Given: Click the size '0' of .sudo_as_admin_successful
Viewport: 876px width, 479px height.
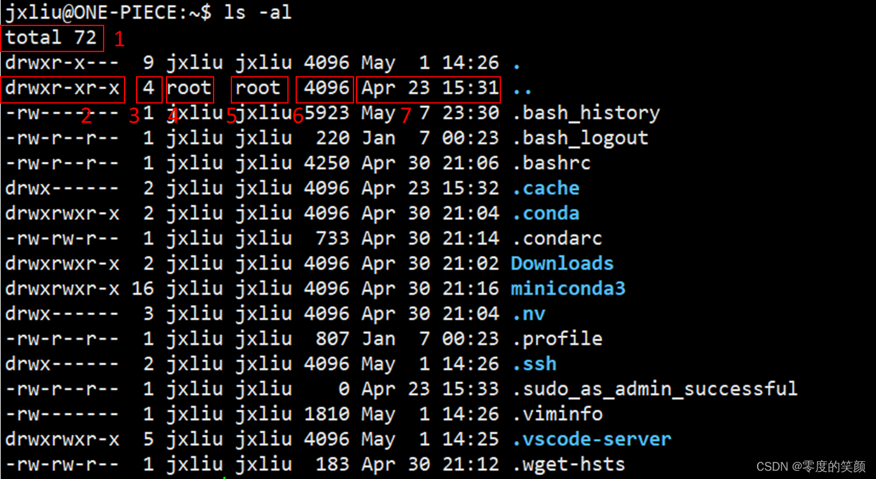Looking at the screenshot, I should point(344,389).
